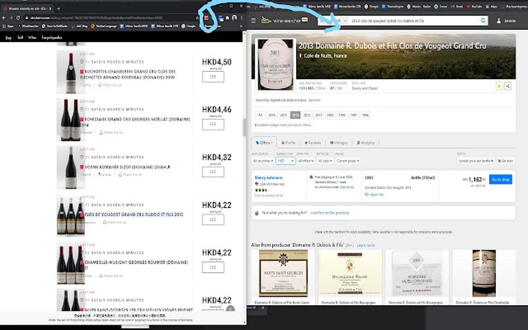Click the share icon in the wine banner
The width and height of the screenshot is (528, 330).
pos(507,85)
